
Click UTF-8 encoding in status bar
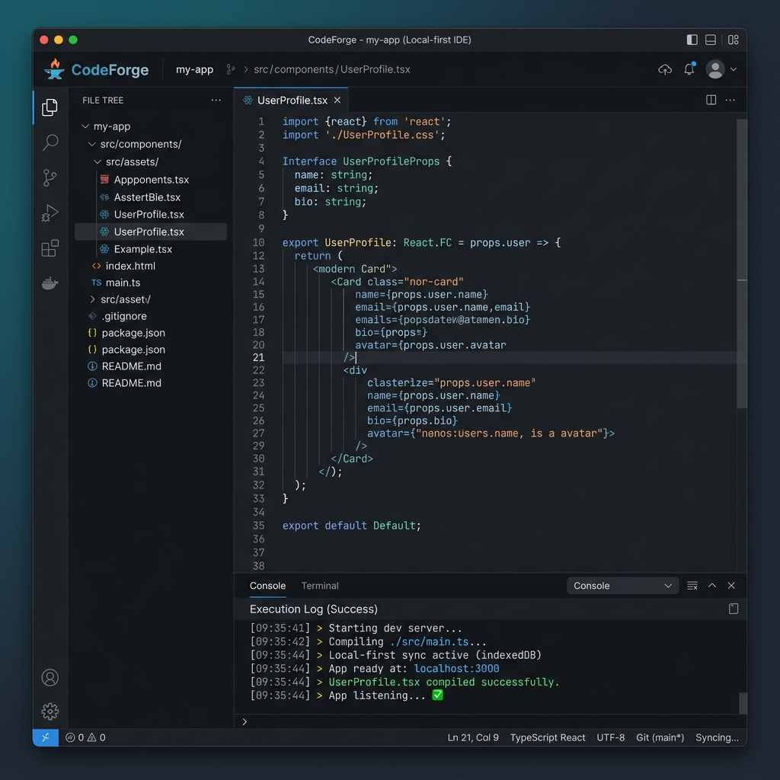610,737
